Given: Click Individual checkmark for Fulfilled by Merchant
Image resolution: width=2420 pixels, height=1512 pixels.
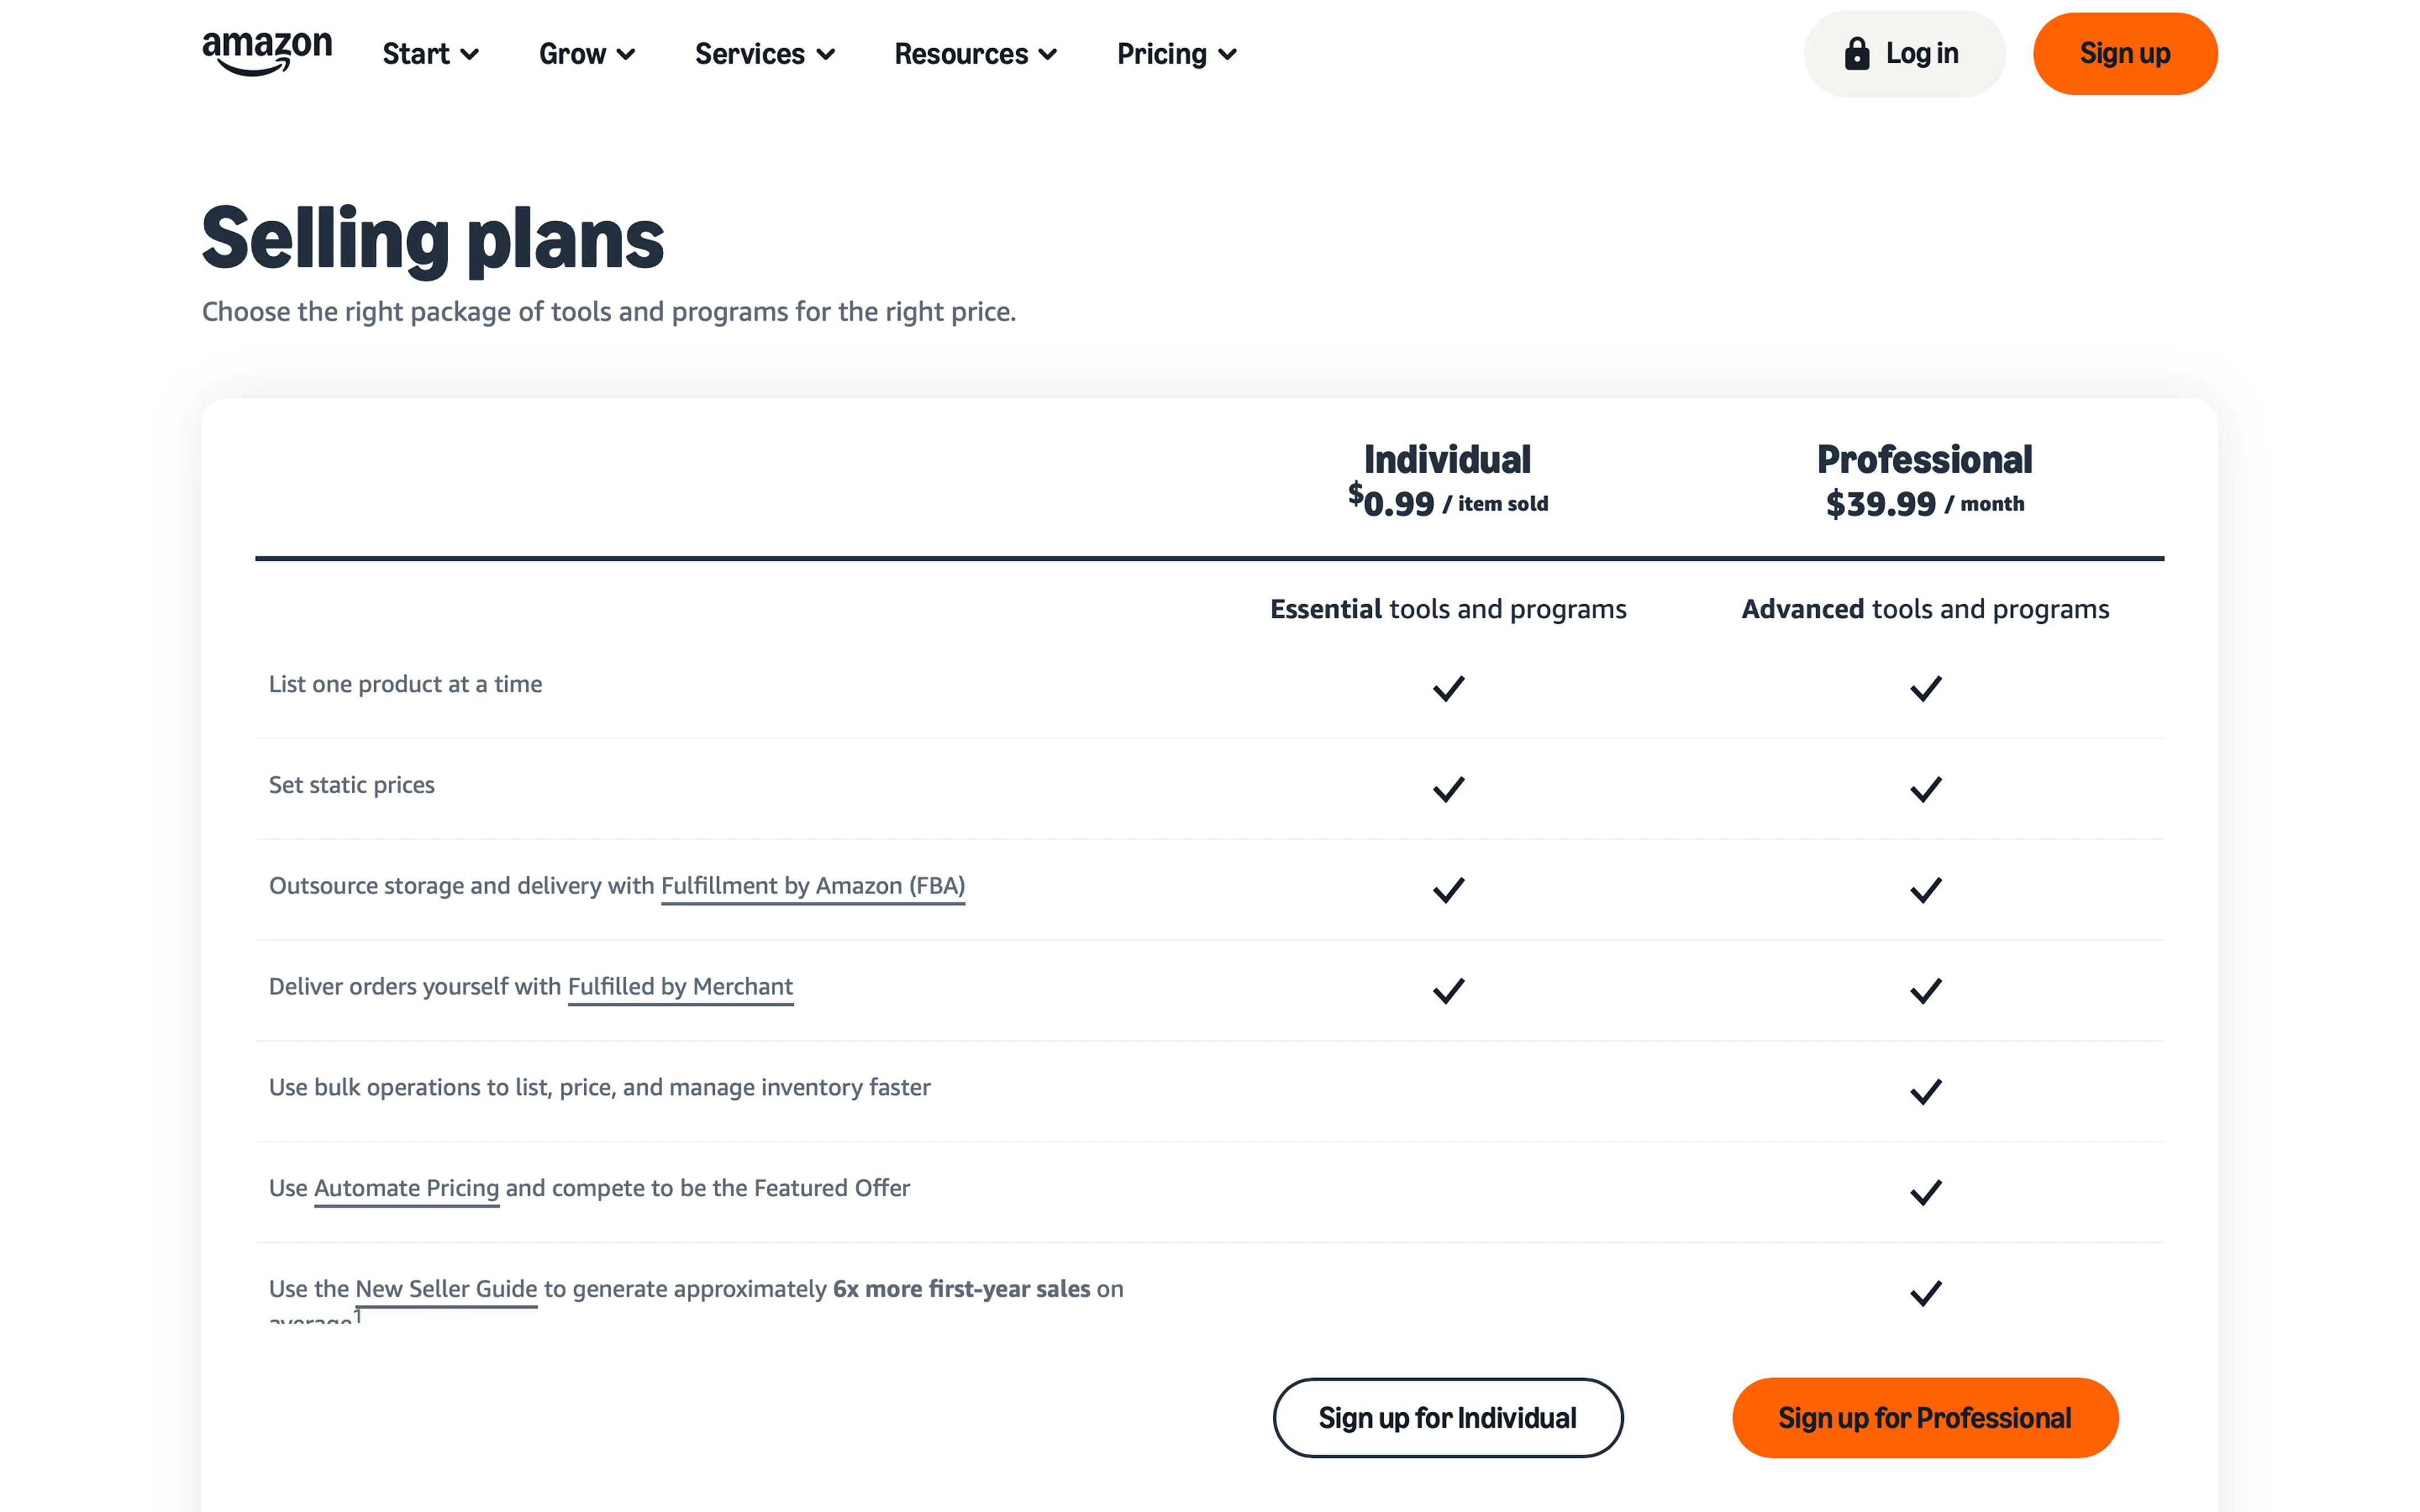Looking at the screenshot, I should [x=1448, y=990].
